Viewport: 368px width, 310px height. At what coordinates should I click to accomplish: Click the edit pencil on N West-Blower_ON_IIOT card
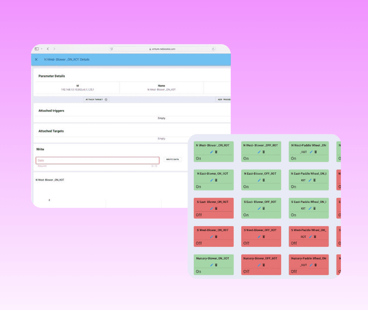tap(211, 152)
